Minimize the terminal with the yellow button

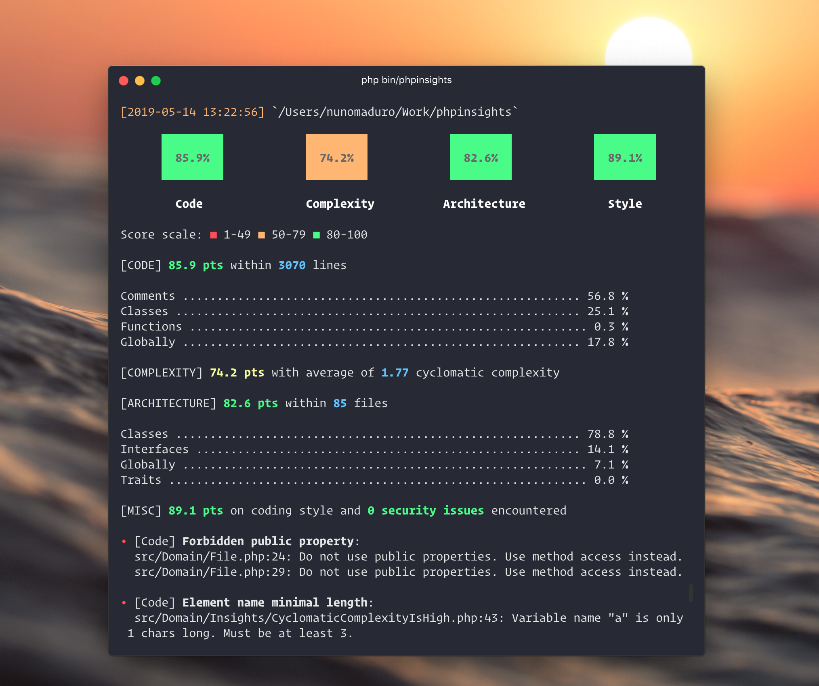coord(140,81)
